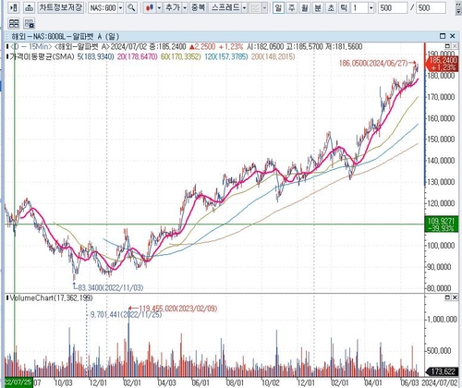The image size is (462, 388).
Task: Open the 스프레드 dropdown arrow
Action: coord(244,8)
